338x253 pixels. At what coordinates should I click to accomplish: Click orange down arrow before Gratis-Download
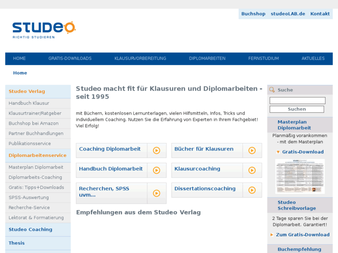click(278, 152)
